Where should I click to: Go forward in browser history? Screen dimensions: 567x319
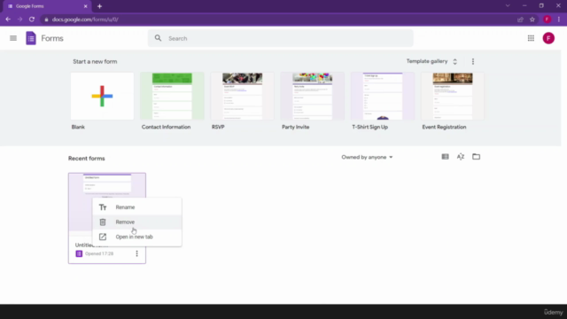pos(19,19)
